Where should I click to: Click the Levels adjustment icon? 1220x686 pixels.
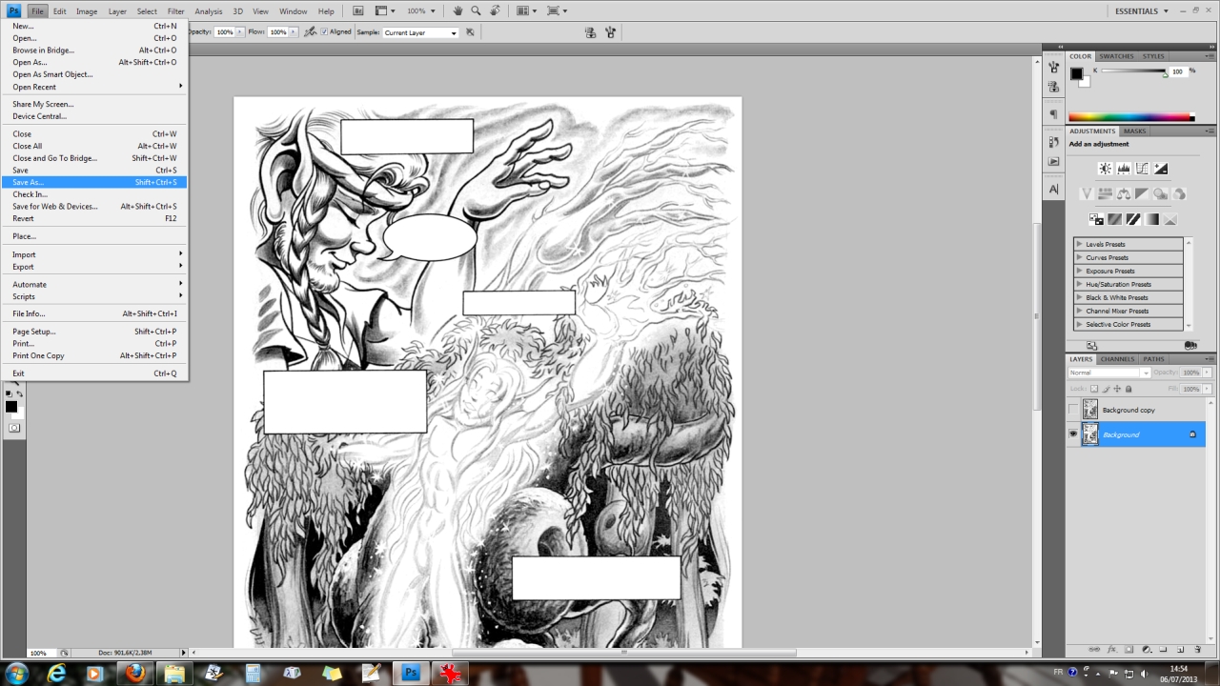(x=1123, y=169)
